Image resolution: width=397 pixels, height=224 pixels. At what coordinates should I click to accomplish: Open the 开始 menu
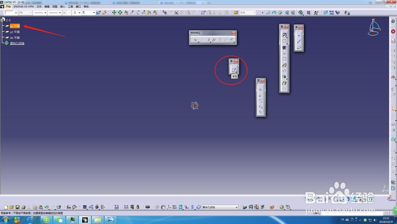8,7
